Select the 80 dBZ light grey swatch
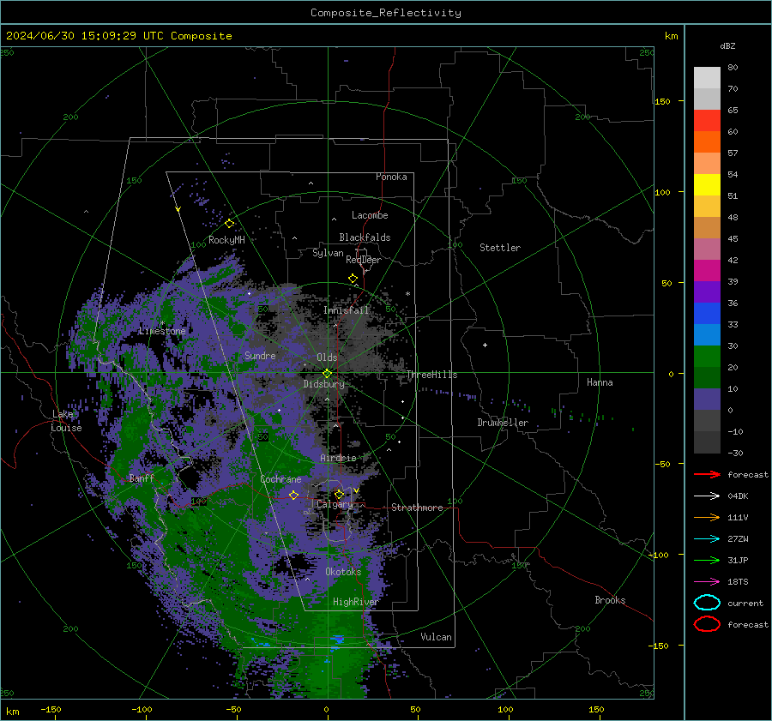Viewport: 772px width, 721px height. pos(707,78)
